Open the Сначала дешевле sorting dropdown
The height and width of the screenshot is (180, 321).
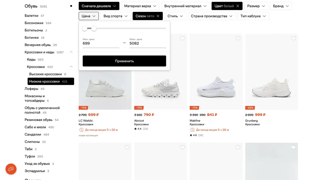(x=99, y=6)
